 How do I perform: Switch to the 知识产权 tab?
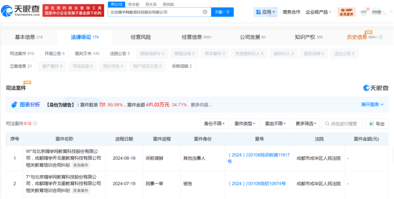308,37
